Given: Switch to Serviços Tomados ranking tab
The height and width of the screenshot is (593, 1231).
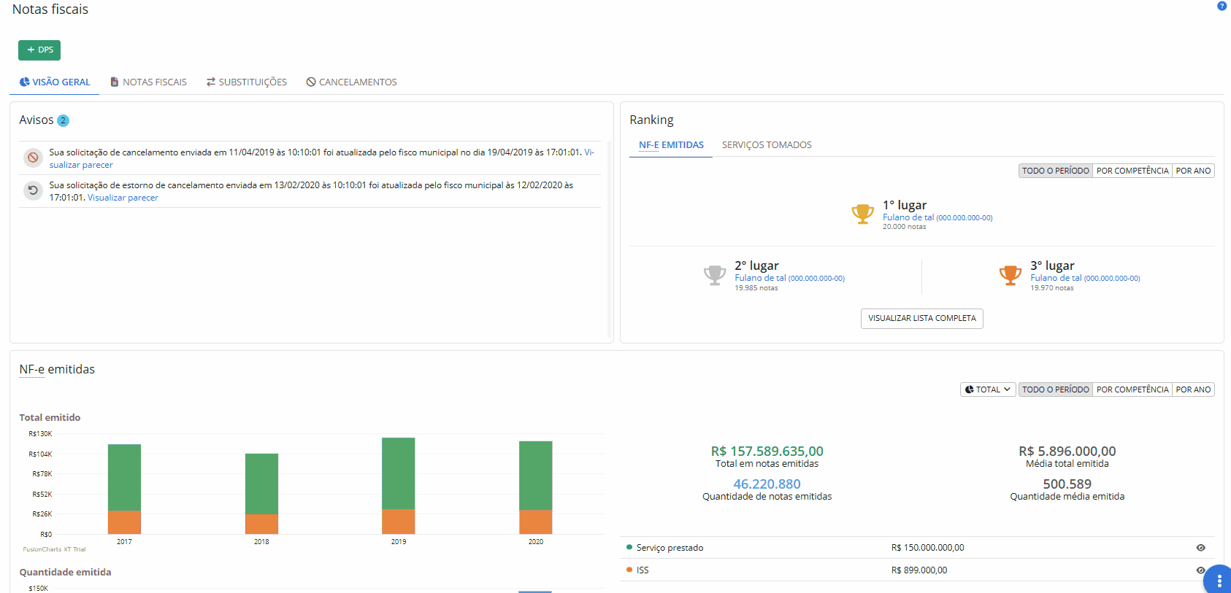Looking at the screenshot, I should [767, 145].
